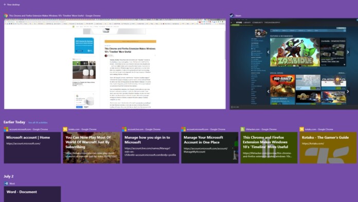This screenshot has width=358, height=202.
Task: Click the Kotaku icon above the Warcraft card
Action: 65,129
